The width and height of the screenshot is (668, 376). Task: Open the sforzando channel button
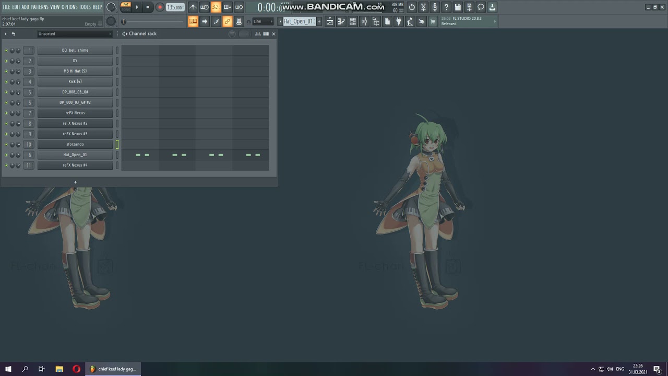point(75,144)
